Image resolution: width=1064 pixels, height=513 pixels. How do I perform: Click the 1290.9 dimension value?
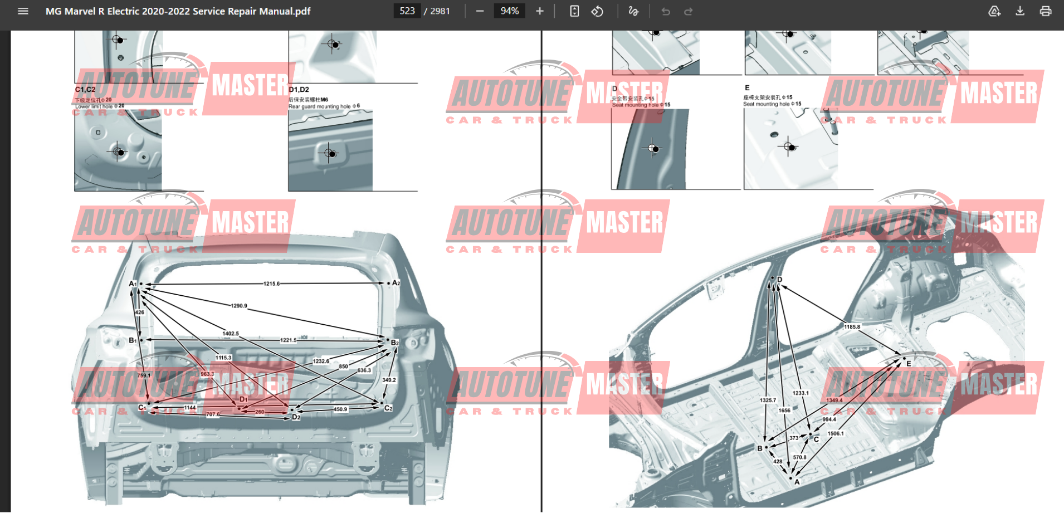[239, 306]
